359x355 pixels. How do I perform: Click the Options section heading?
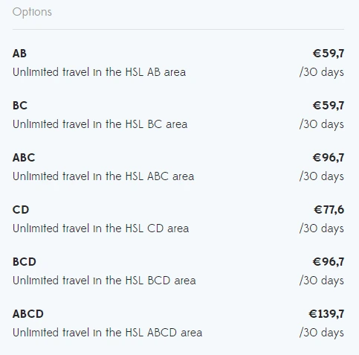coord(32,12)
